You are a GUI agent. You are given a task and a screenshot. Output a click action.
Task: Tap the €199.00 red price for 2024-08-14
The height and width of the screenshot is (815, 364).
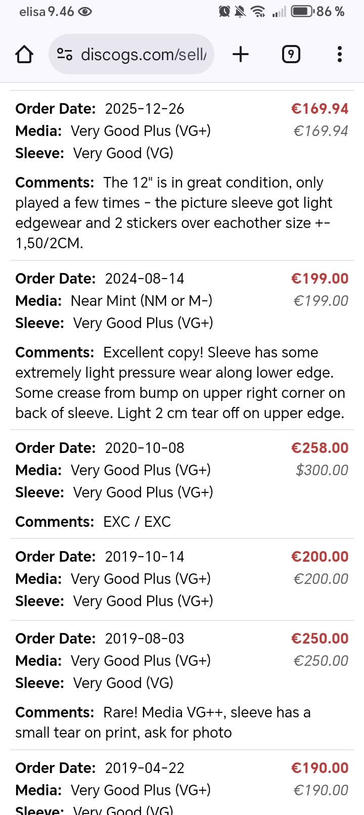point(320,279)
